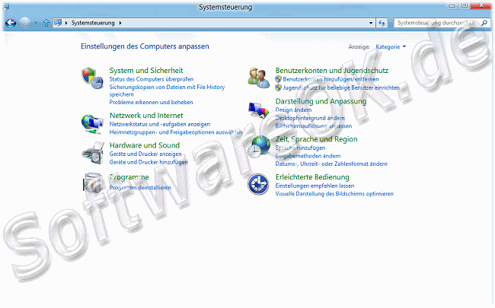
Task: Open Datums-, Uhrzeit- oder Zahlenformat ändern
Action: point(331,164)
